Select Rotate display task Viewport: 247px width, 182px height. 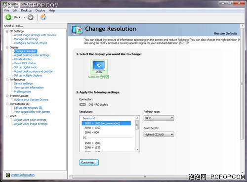(x=23, y=59)
